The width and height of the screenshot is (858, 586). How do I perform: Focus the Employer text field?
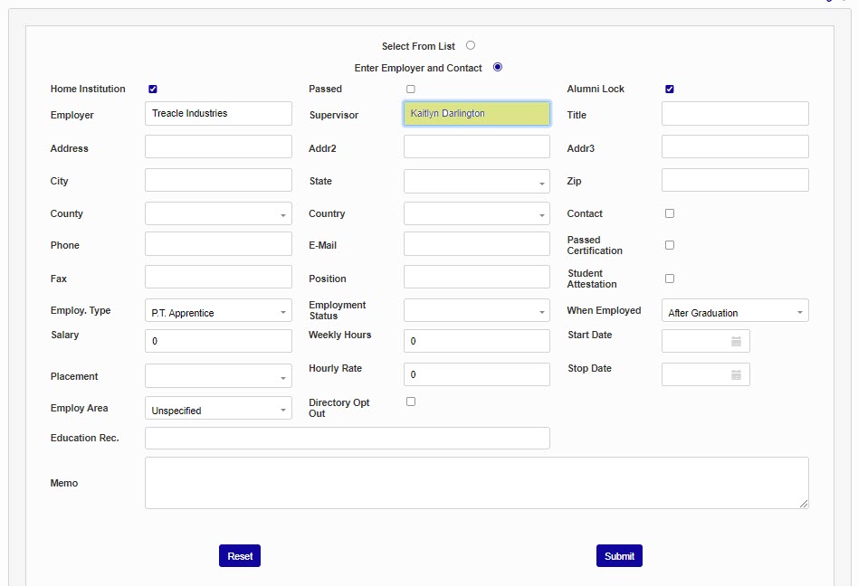tap(218, 114)
